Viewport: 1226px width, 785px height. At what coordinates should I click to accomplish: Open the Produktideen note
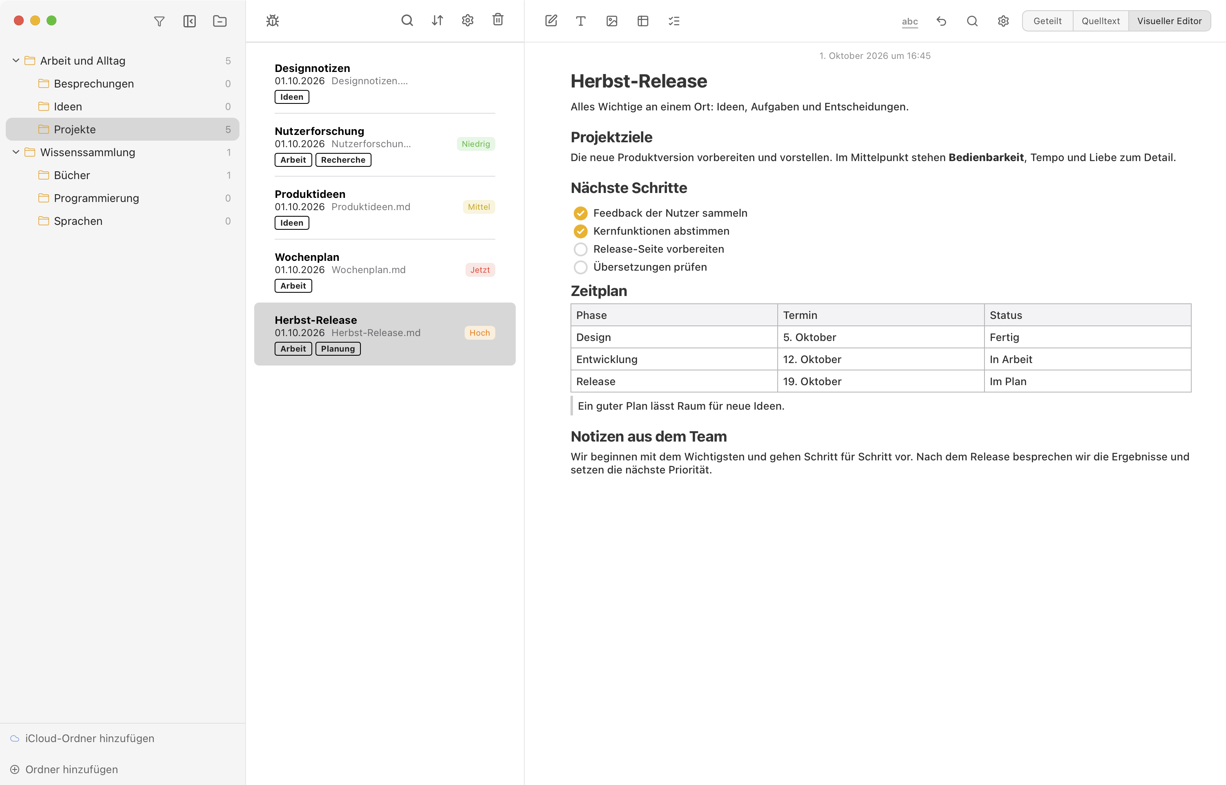385,208
